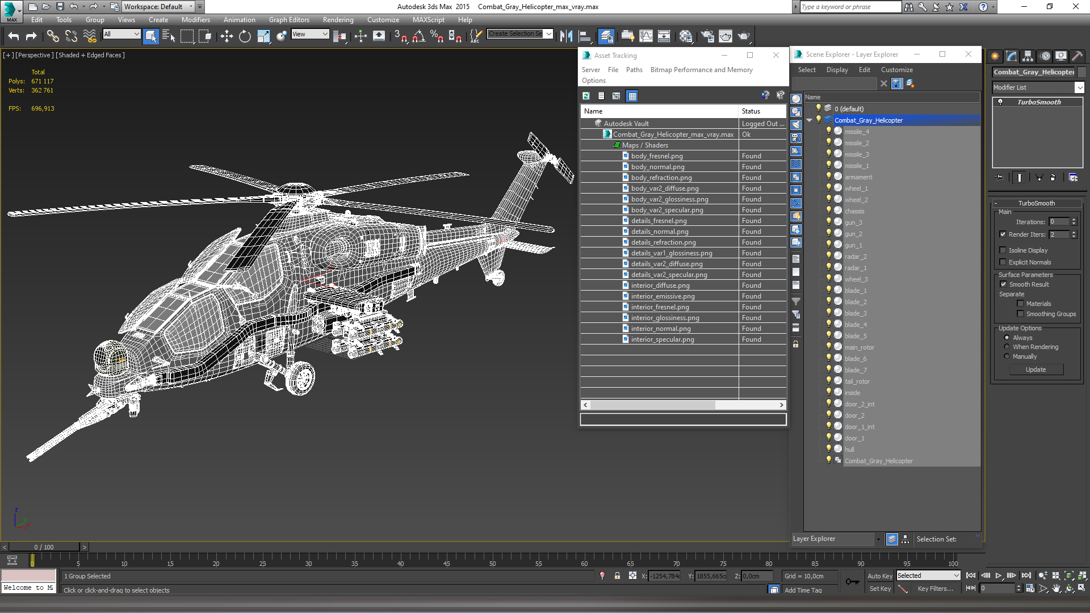Click the Redo arrow icon in main toolbar
Screen dimensions: 1090x613
(x=31, y=36)
